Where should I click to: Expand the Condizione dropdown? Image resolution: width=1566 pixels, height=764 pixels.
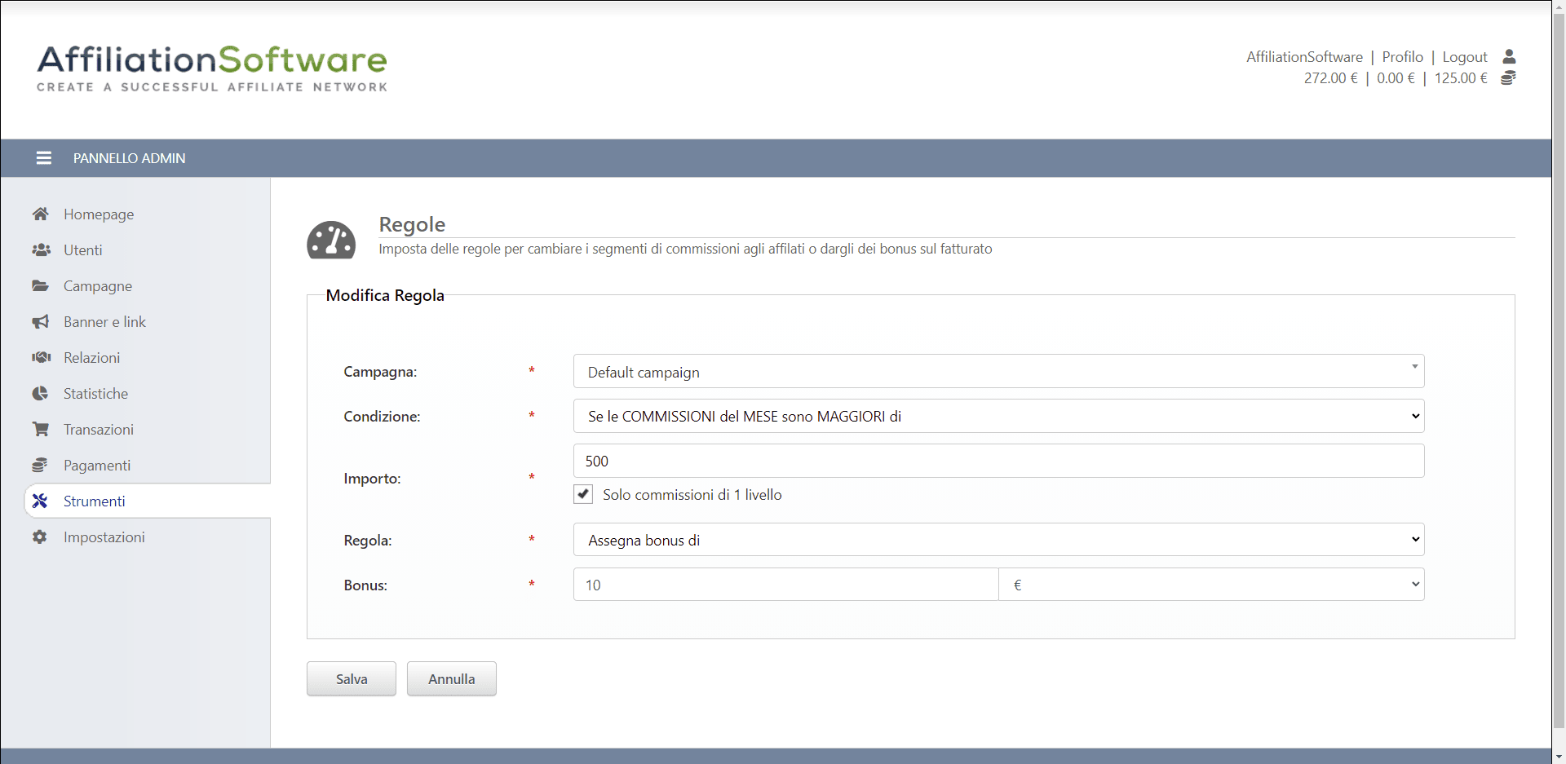(x=998, y=416)
